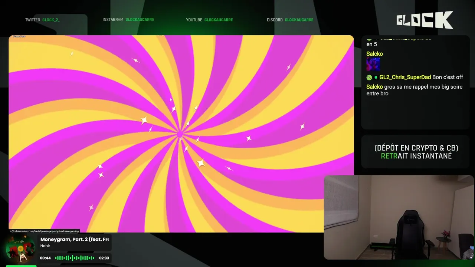Click the green audio waveform bar
The width and height of the screenshot is (475, 267).
75,258
